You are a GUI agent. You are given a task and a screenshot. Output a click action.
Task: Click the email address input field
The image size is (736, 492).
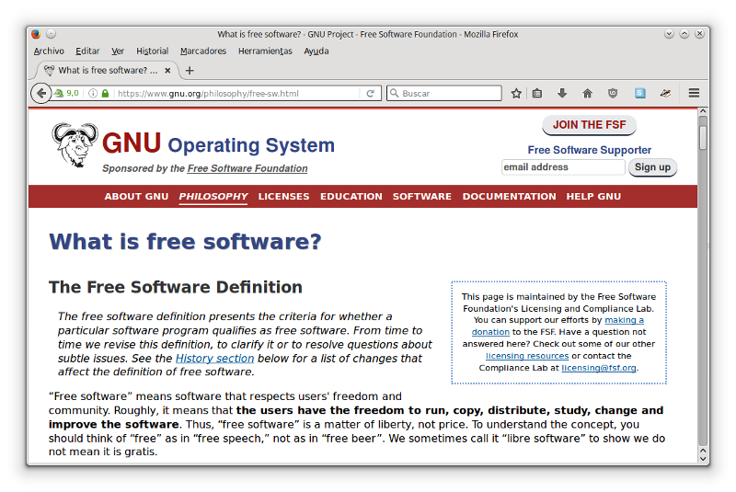click(562, 167)
